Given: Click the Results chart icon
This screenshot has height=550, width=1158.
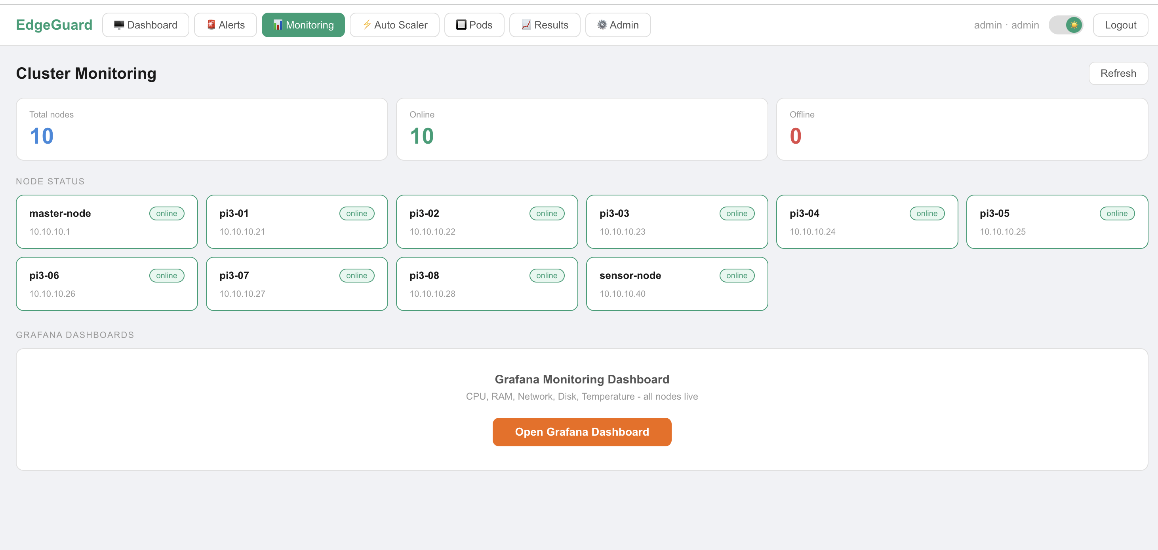Looking at the screenshot, I should tap(526, 25).
